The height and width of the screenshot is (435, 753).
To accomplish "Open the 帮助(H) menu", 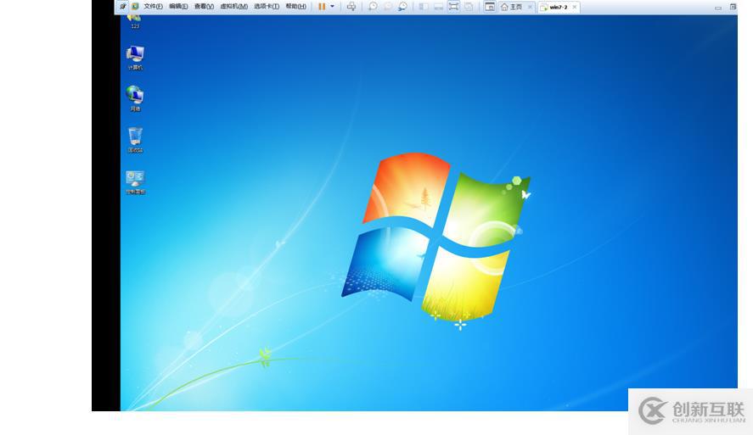I will point(295,7).
